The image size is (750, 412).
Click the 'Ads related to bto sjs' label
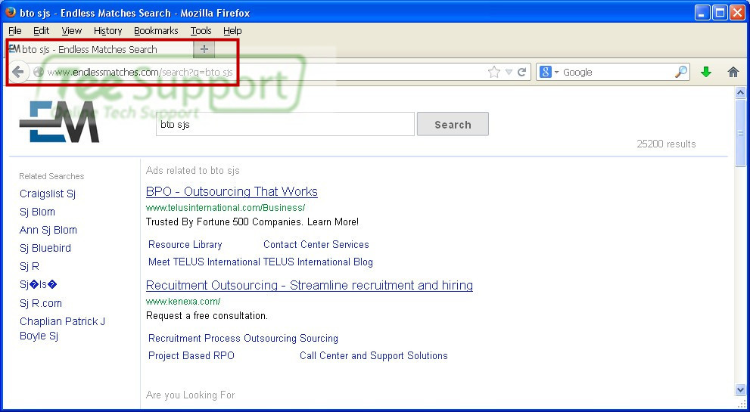[x=193, y=171]
